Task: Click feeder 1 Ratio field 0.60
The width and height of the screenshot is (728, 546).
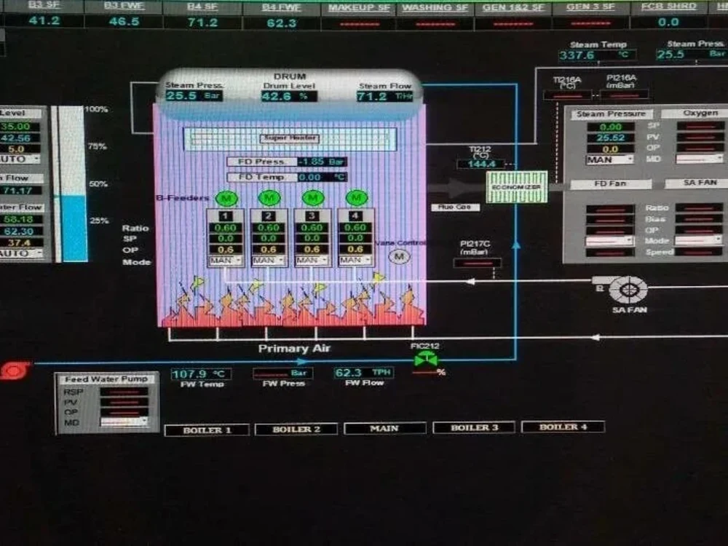Action: (x=225, y=227)
